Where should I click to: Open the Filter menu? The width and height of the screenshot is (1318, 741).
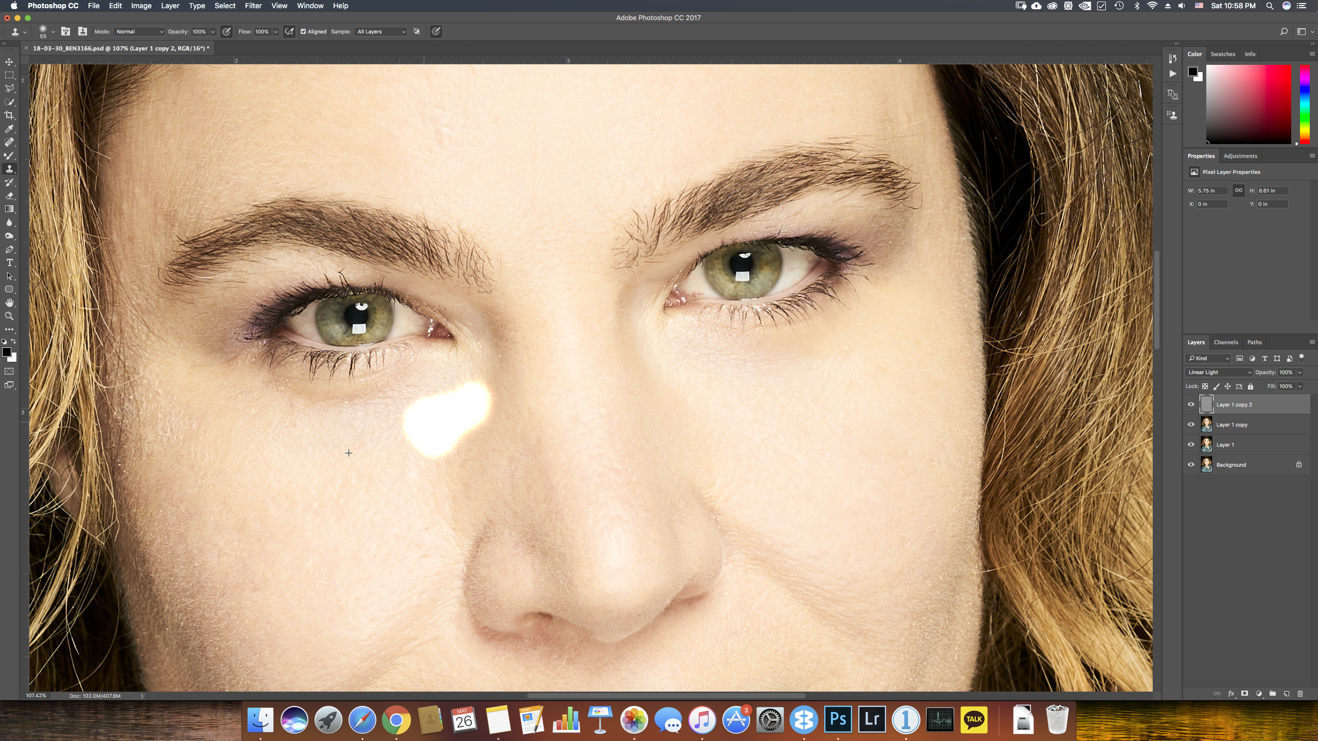tap(253, 6)
